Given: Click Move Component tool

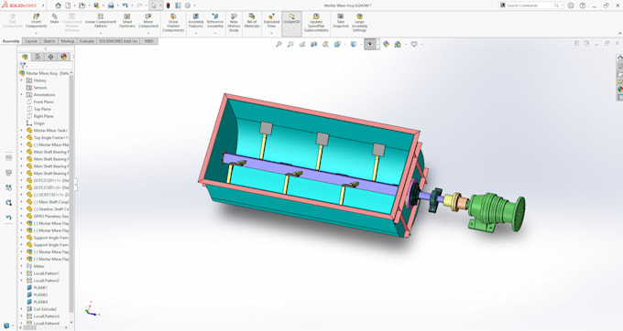Looking at the screenshot, I should click(x=148, y=21).
